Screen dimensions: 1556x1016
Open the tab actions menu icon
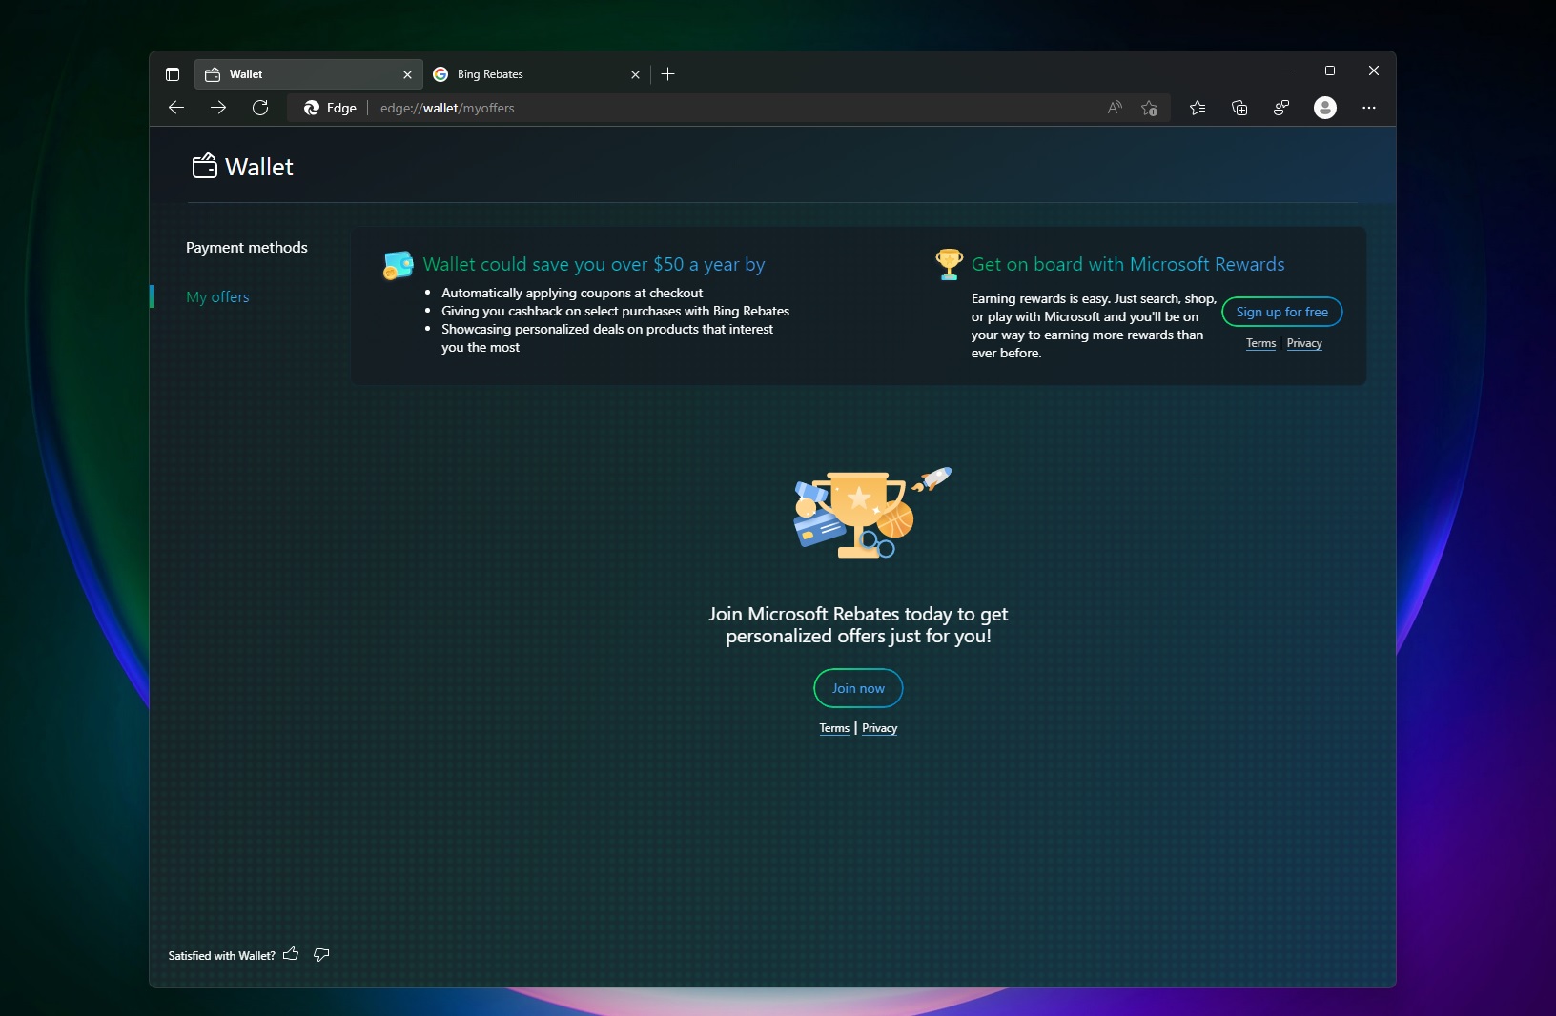pyautogui.click(x=173, y=74)
